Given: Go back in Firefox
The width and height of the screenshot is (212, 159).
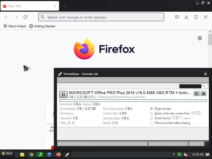Looking at the screenshot, I should click(x=6, y=17).
